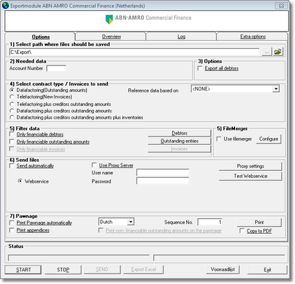
Task: Click the Account Number input field
Action: tap(57, 68)
